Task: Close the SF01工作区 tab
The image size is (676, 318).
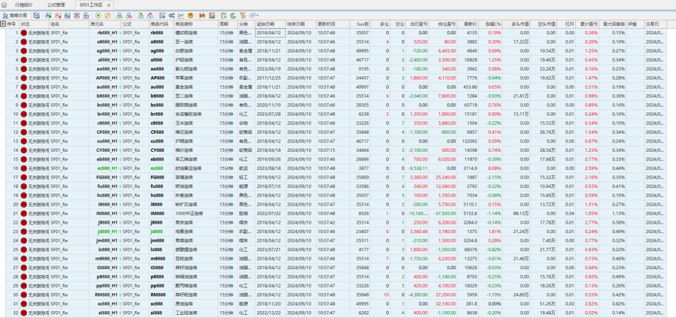Action: (x=108, y=4)
